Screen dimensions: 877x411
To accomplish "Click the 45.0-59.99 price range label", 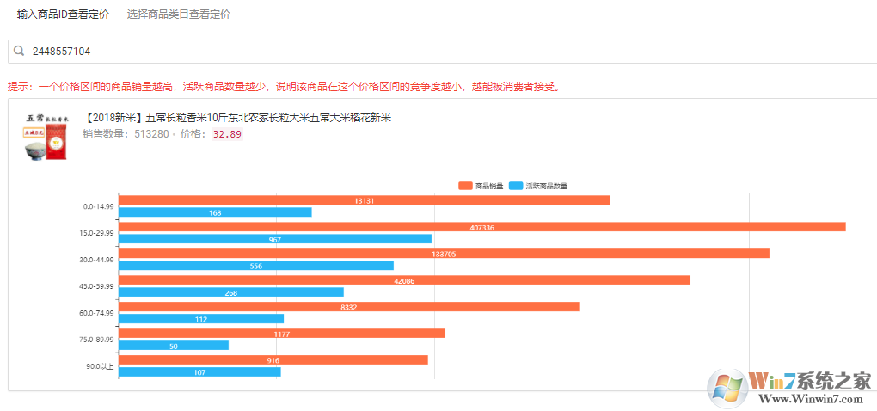I will coord(97,286).
